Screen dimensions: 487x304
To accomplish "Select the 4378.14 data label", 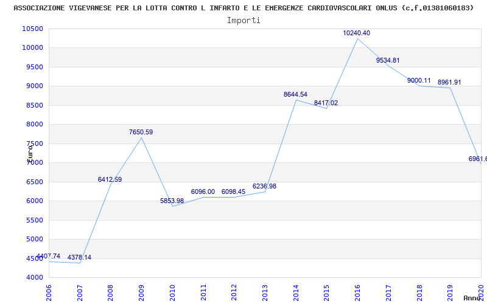I will point(80,257).
